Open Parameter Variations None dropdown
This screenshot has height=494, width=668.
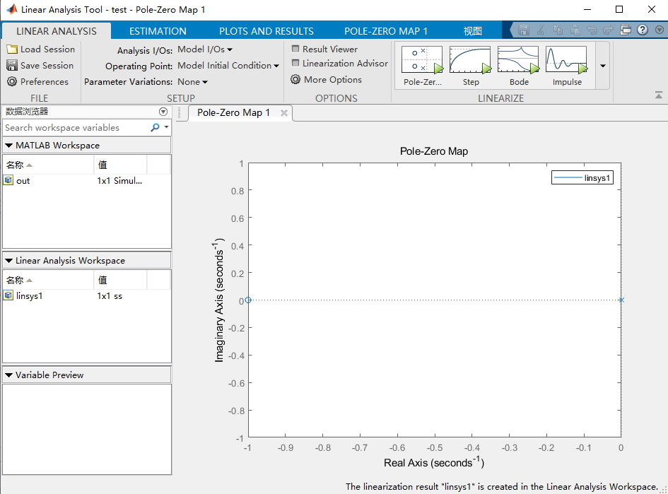tap(192, 82)
